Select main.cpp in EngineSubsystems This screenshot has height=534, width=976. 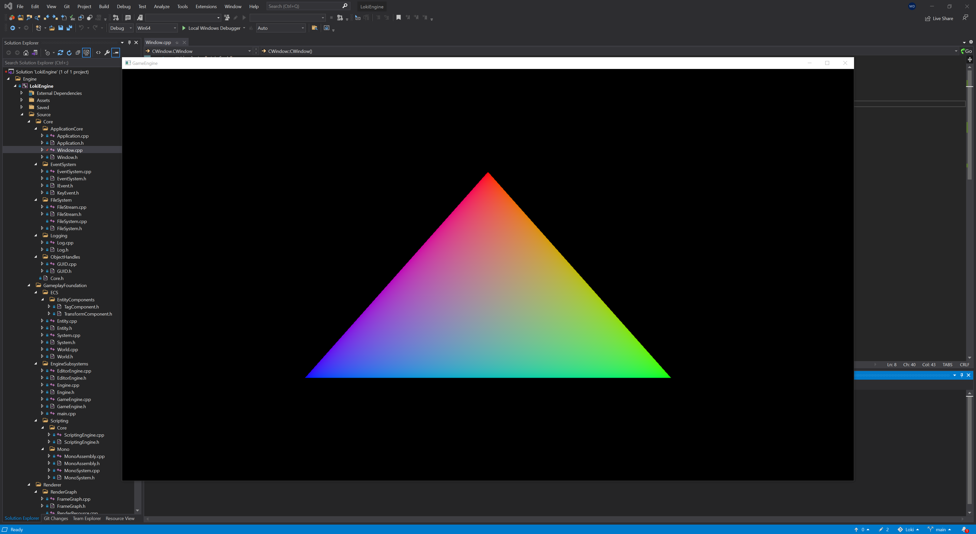(66, 413)
